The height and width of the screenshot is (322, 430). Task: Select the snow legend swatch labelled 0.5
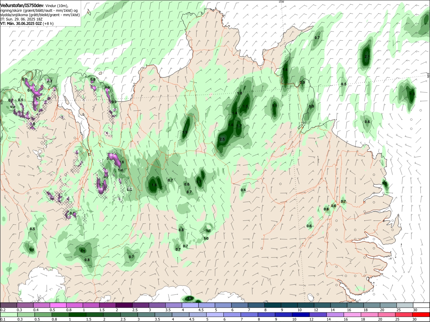58,305
